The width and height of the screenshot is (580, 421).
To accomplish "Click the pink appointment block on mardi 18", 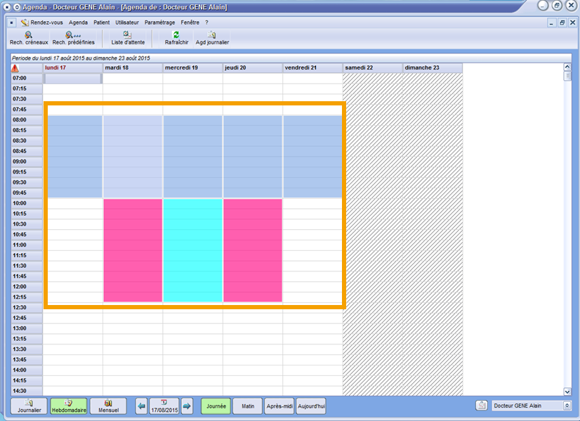I will 133,250.
